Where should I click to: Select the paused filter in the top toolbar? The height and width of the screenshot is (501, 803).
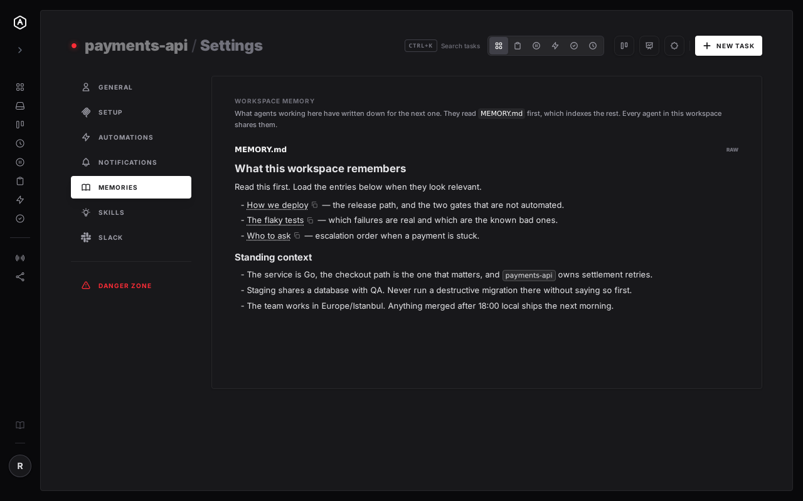(x=536, y=46)
